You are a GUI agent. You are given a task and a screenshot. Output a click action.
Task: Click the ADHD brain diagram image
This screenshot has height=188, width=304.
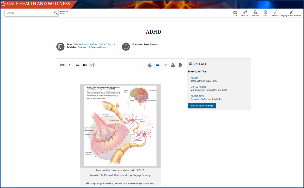point(120,125)
